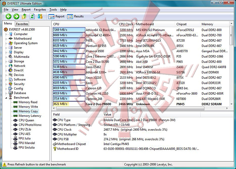Viewport: 236px width, 169px height.
Task: Click the EVEREST v4.60.1500 root icon
Action: (6, 29)
